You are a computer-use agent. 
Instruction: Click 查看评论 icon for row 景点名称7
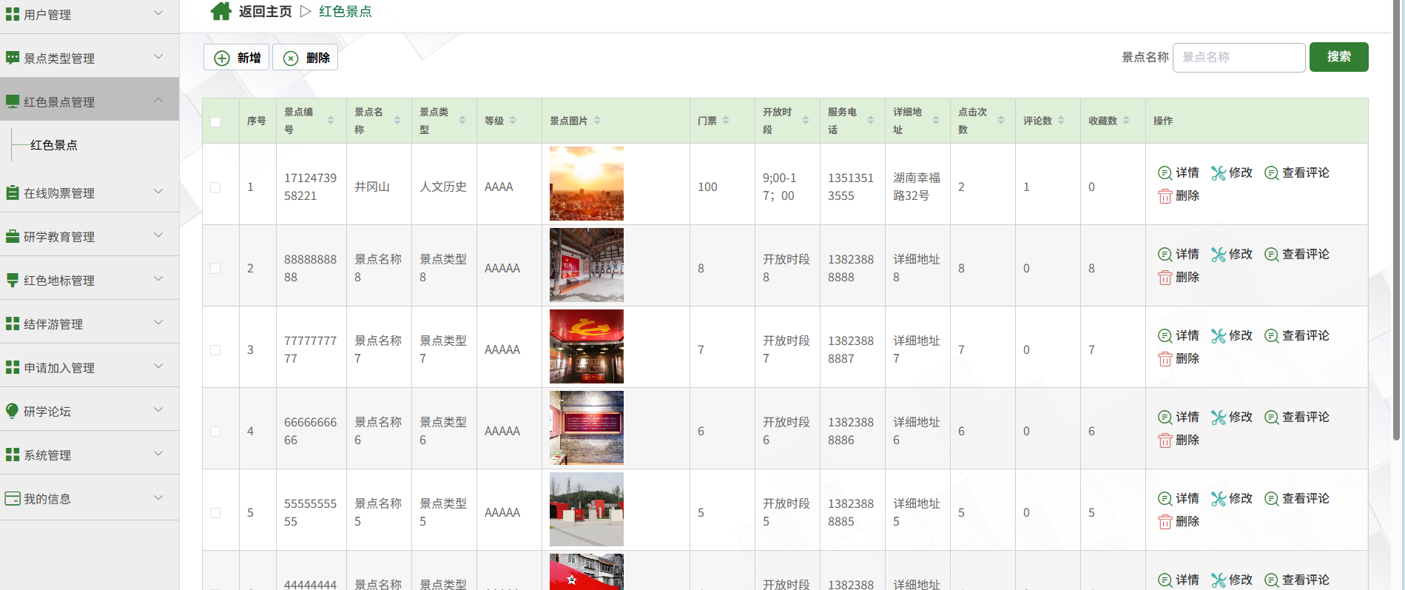click(x=1271, y=335)
